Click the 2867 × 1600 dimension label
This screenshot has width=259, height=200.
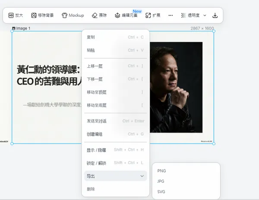coord(202,28)
